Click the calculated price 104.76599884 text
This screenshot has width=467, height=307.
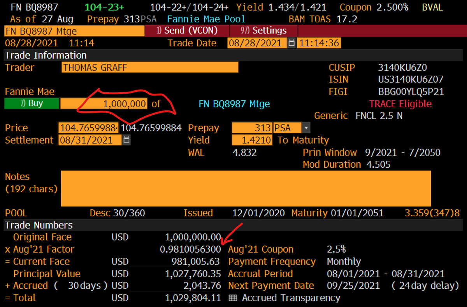(151, 128)
